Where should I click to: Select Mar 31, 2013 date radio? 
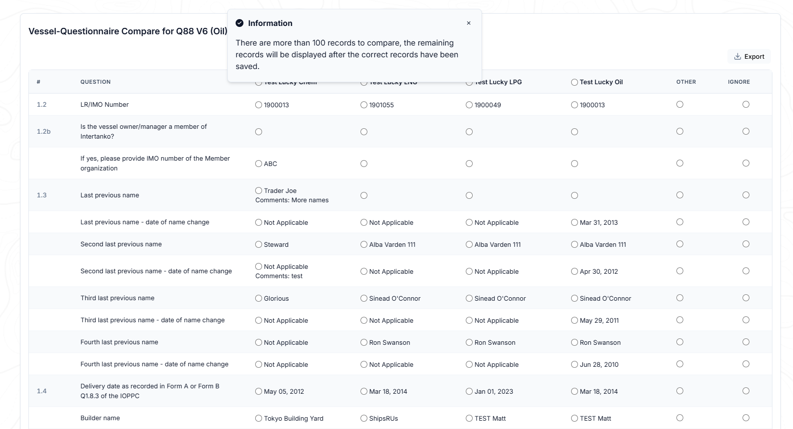[x=575, y=222]
